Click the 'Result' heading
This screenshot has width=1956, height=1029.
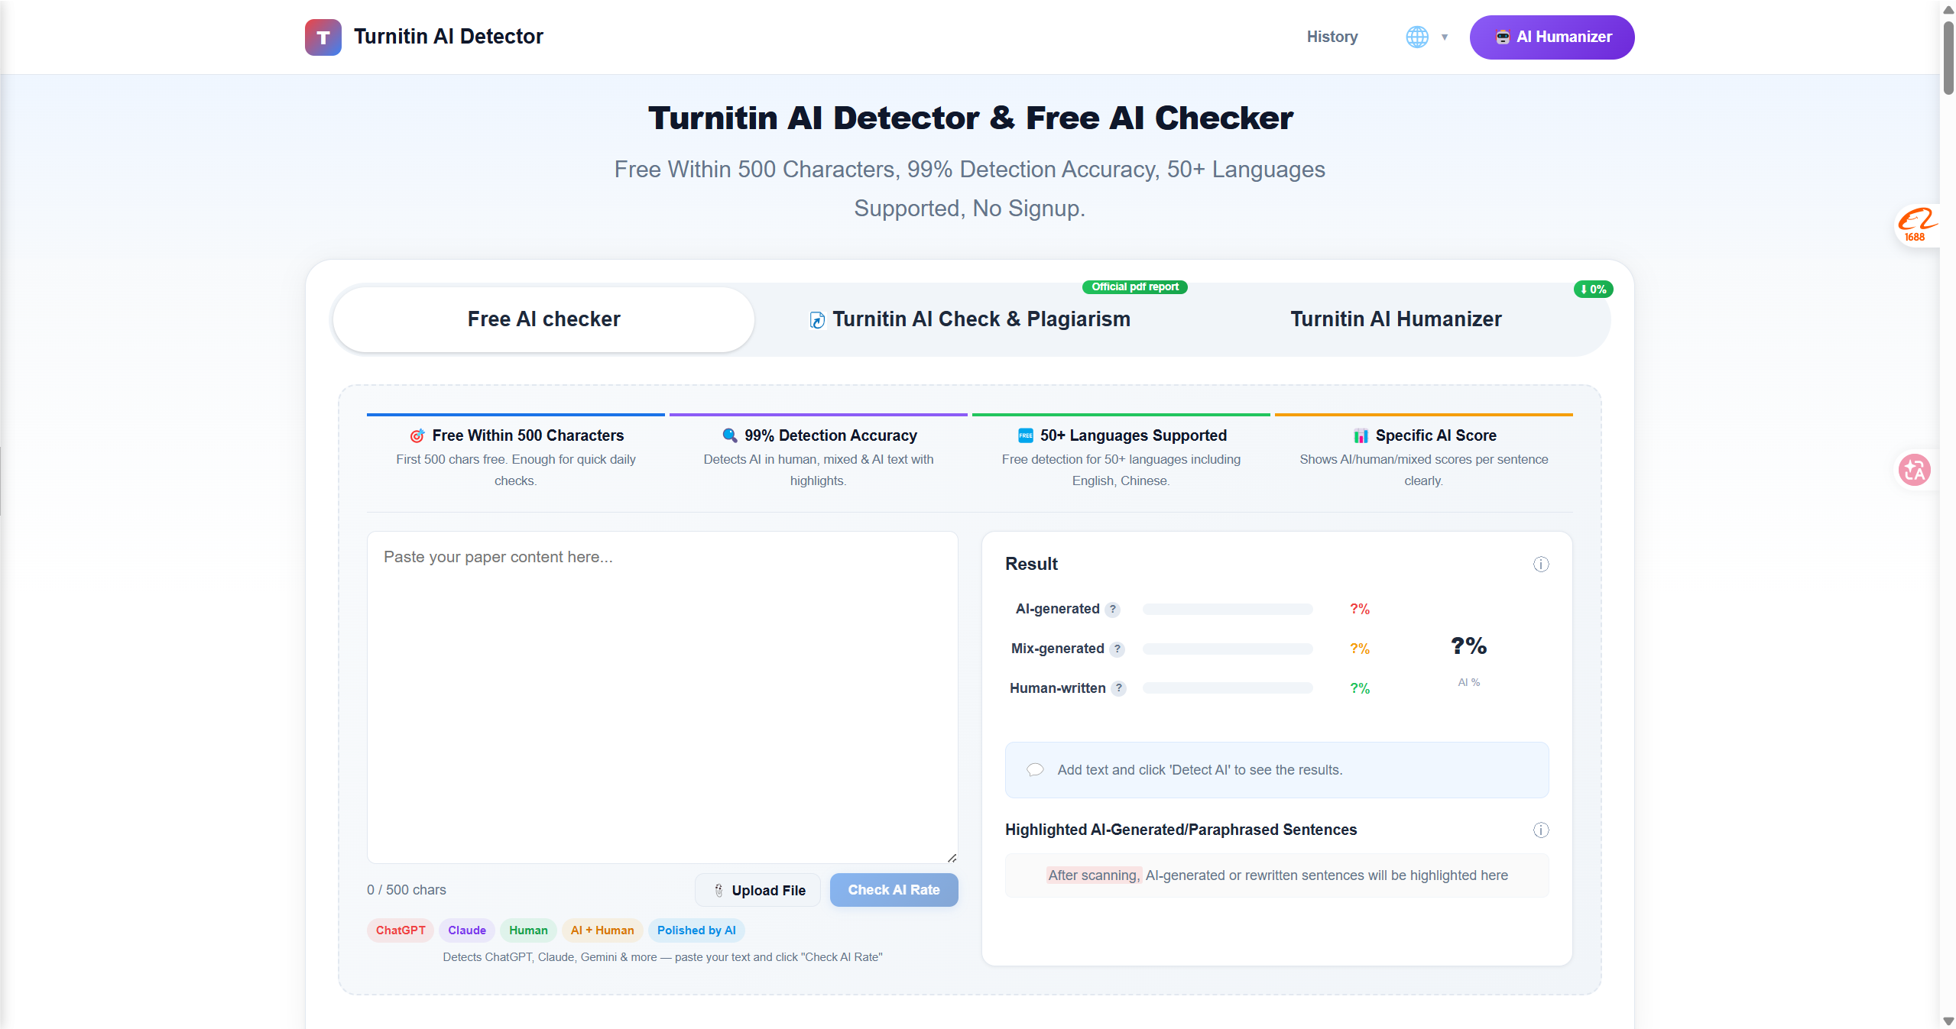1031,564
